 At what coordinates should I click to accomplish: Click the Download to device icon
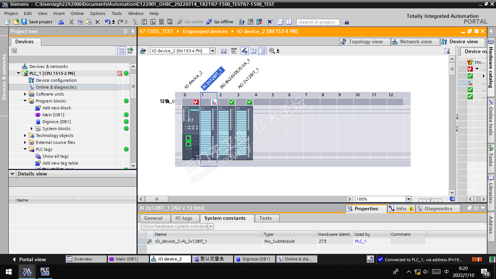144,22
